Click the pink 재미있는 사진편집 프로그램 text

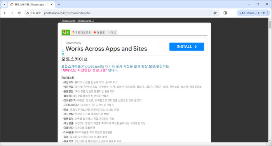pyautogui.click(x=84, y=70)
